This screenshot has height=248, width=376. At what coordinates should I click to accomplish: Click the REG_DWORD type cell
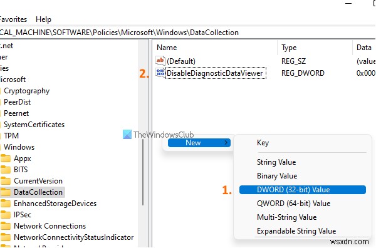(303, 73)
